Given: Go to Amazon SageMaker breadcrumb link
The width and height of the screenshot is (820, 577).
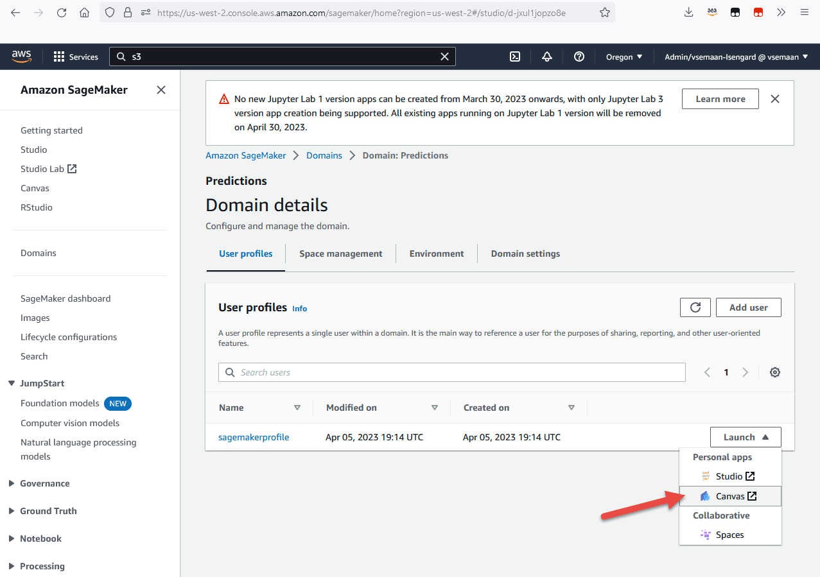Looking at the screenshot, I should coord(245,155).
